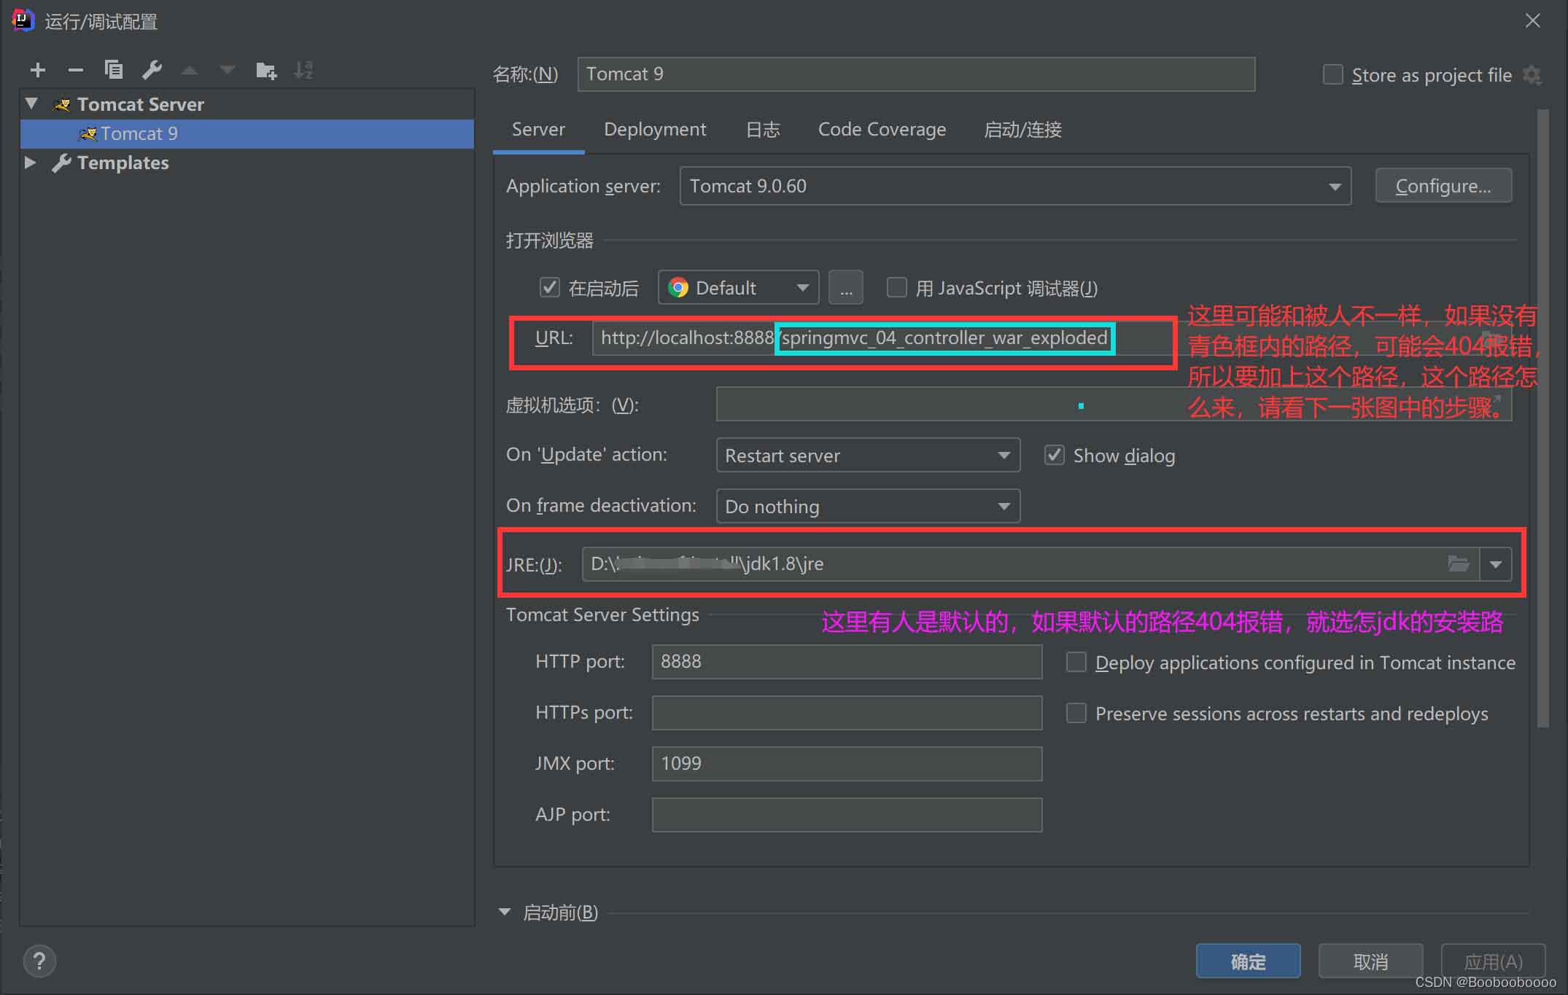Screen dimensions: 1568x995
Task: Move configuration down with the arrow icon
Action: [x=228, y=71]
